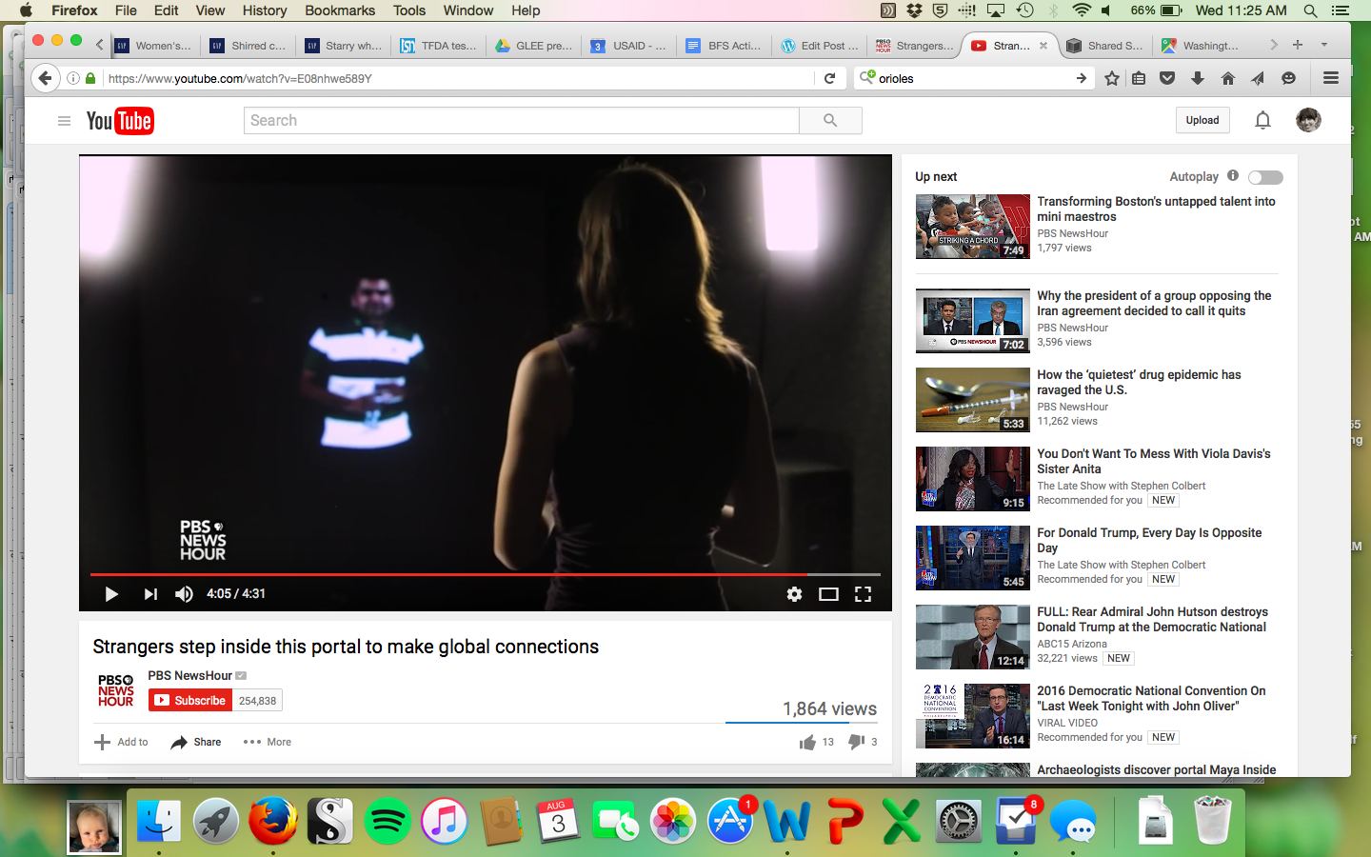Image resolution: width=1371 pixels, height=857 pixels.
Task: Open the Add to playlist menu
Action: [x=121, y=742]
